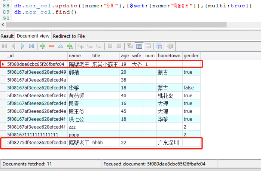
Task: Click the Focused document status text
Action: (154, 164)
